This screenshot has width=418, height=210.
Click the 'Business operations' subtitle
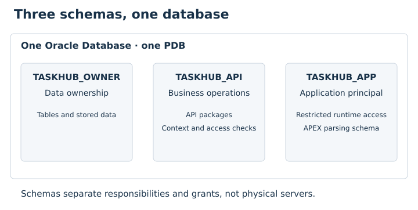[209, 93]
